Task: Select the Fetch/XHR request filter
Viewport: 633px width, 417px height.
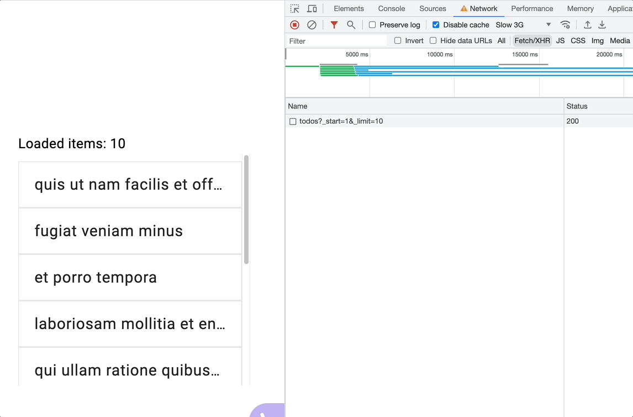Action: click(531, 40)
